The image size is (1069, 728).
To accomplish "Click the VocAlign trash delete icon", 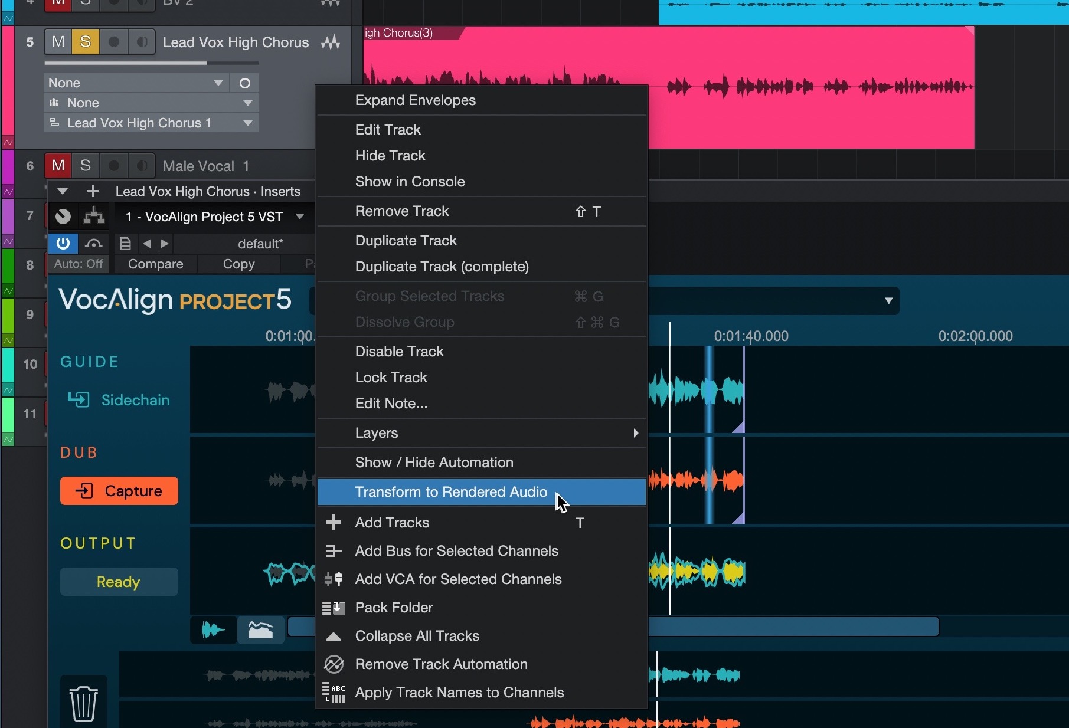I will pos(83,703).
